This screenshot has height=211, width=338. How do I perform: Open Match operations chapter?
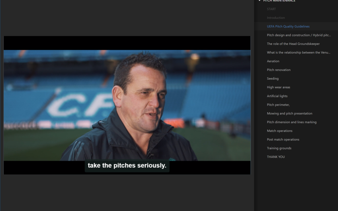(x=279, y=131)
